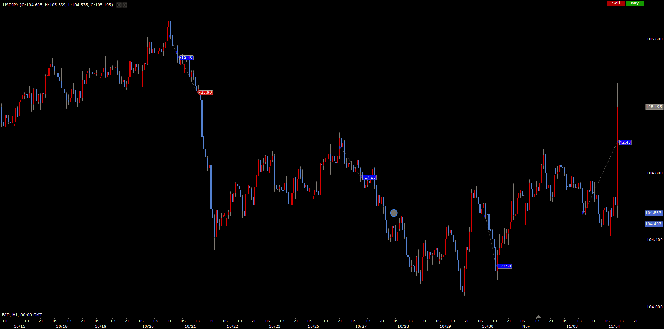664x329 pixels.
Task: Select the 104.563 price level tag
Action: click(x=653, y=213)
